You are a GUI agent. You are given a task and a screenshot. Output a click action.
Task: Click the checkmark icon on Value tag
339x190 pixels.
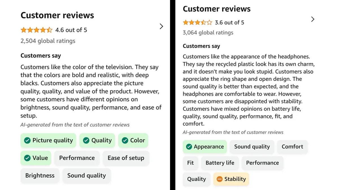pyautogui.click(x=27, y=158)
